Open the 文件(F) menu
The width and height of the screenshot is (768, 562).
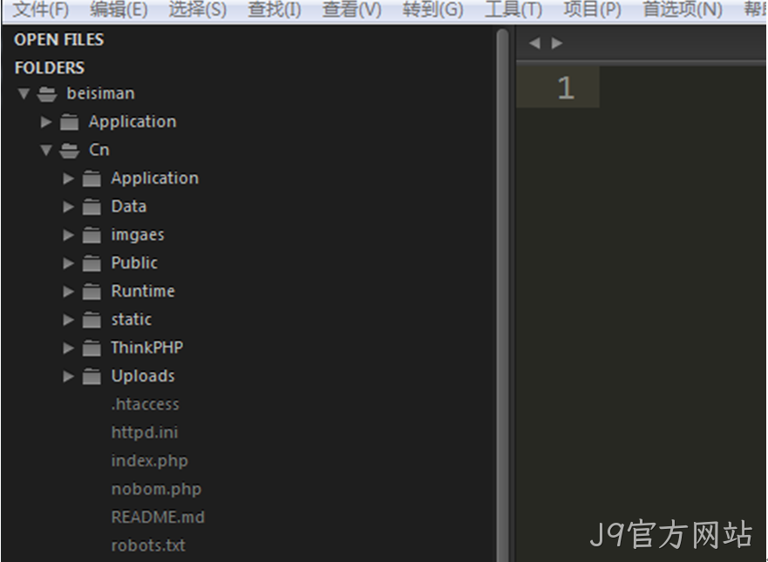40,10
